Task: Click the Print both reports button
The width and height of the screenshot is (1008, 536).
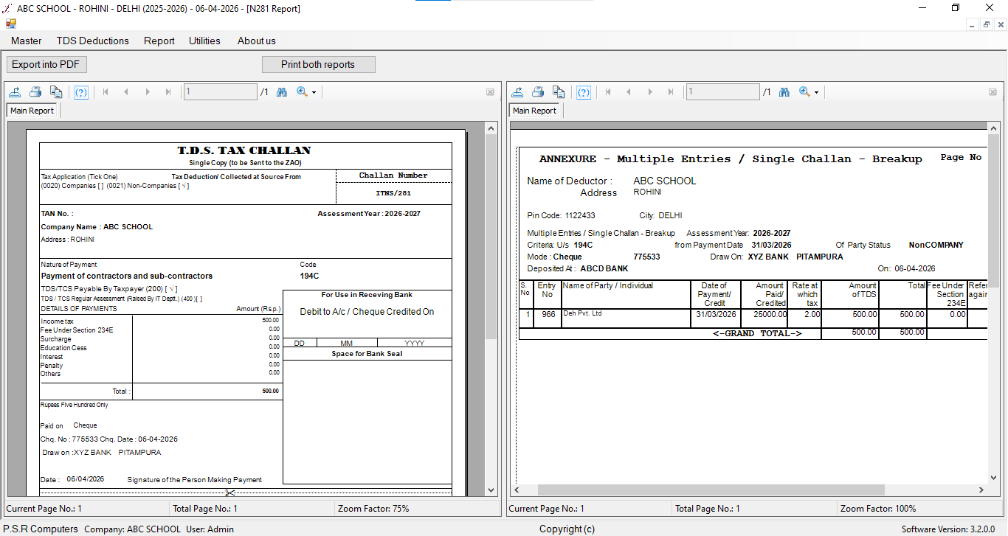Action: [318, 64]
